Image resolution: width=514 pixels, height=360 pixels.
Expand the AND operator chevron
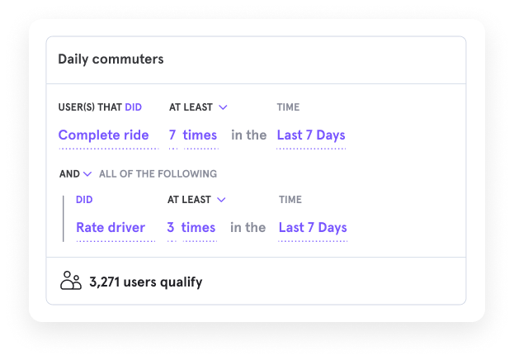coord(87,174)
